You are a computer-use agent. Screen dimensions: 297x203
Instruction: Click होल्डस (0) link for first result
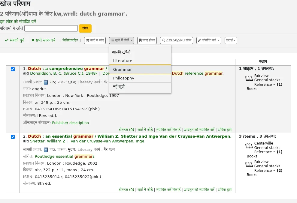(x=126, y=130)
